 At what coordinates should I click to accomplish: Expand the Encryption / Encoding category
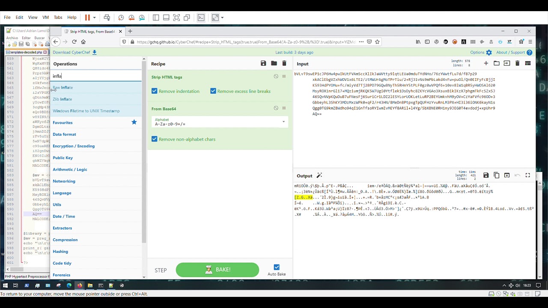(x=95, y=146)
